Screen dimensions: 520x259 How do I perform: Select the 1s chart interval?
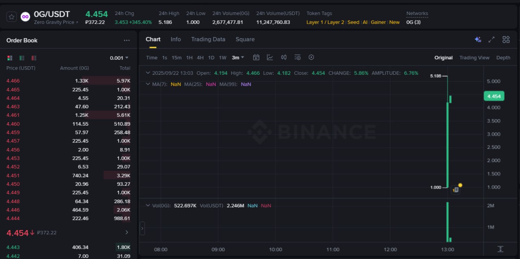pyautogui.click(x=165, y=57)
